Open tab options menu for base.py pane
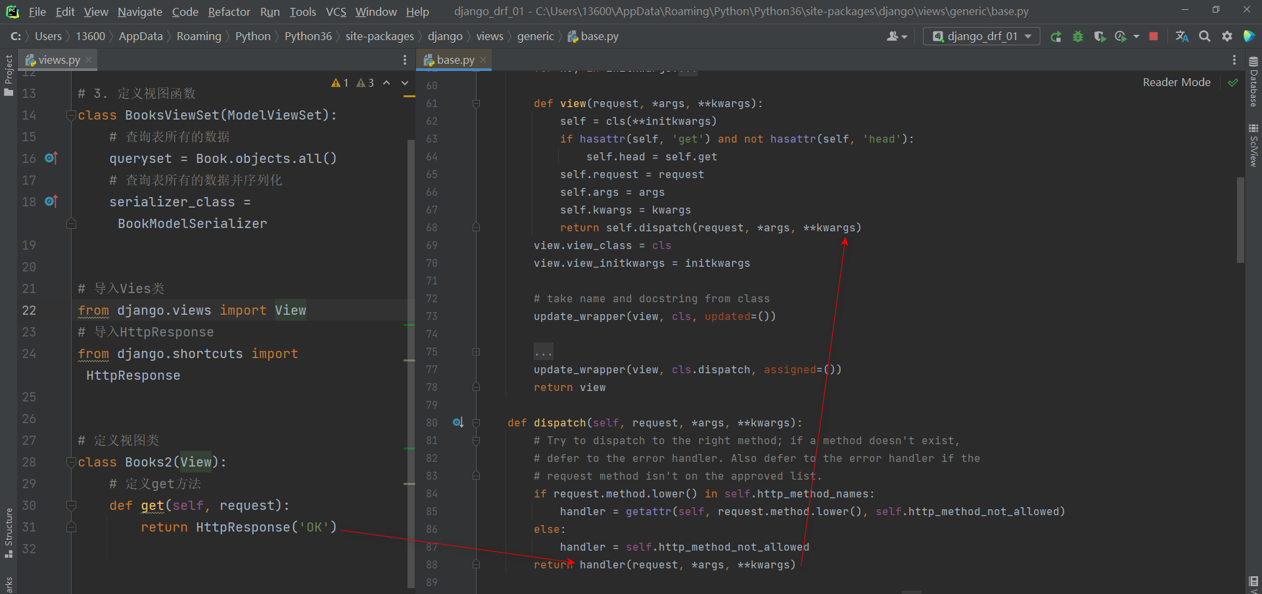Image resolution: width=1262 pixels, height=594 pixels. [1234, 60]
